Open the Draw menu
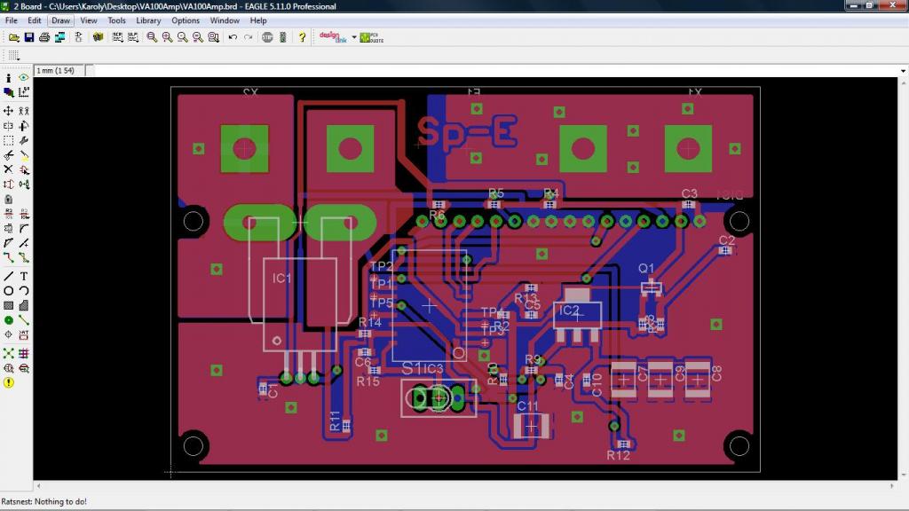The width and height of the screenshot is (909, 511). pos(60,20)
